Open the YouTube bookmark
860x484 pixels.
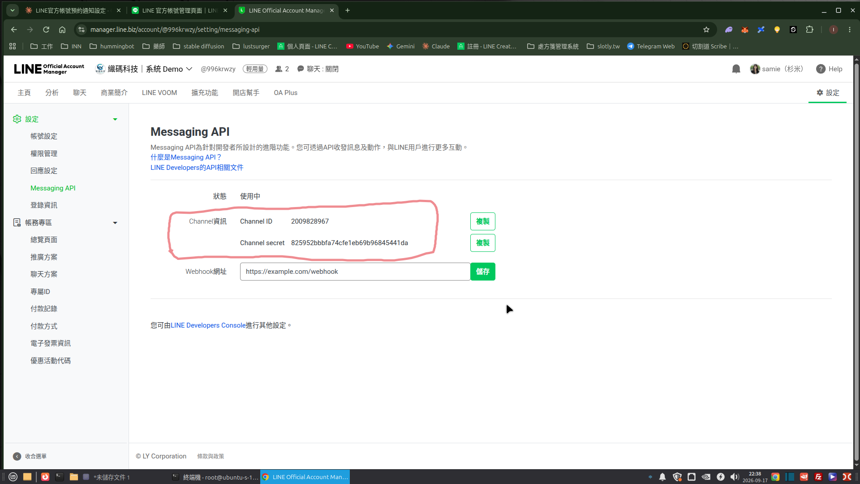point(362,46)
